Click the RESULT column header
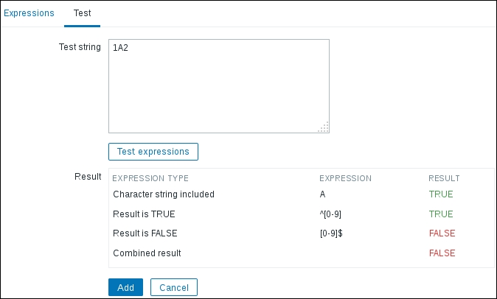Viewport: 497px width, 299px height. tap(444, 178)
